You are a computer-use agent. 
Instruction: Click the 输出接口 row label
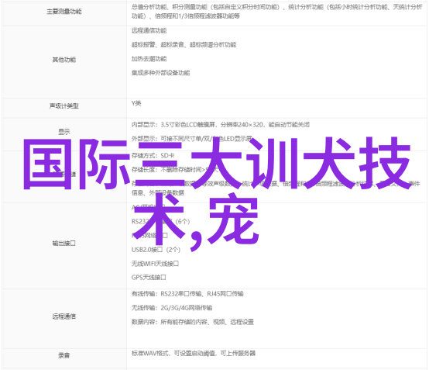coord(64,243)
